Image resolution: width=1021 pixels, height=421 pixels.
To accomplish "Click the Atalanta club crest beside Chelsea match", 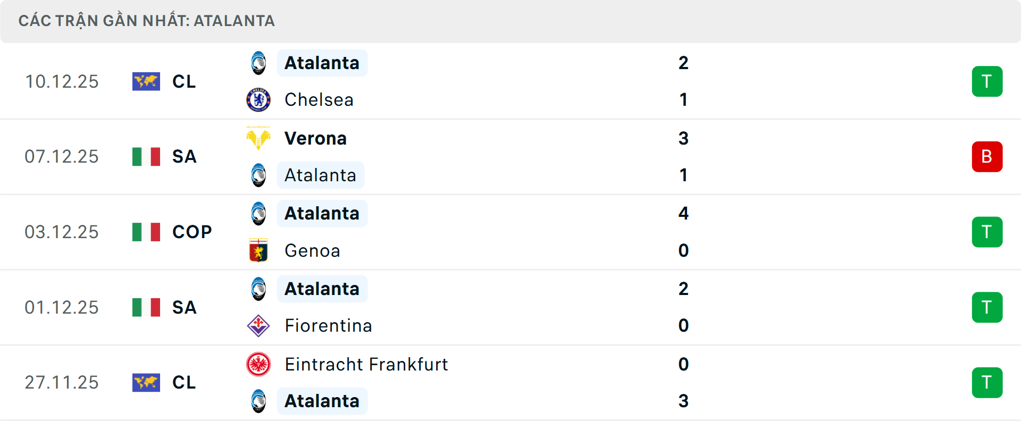I will point(258,62).
